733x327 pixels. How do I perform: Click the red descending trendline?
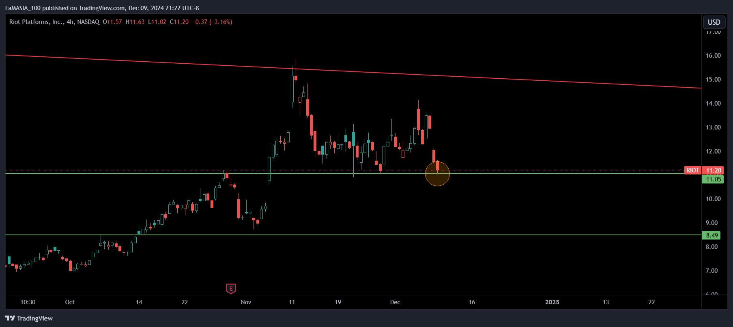coord(353,71)
